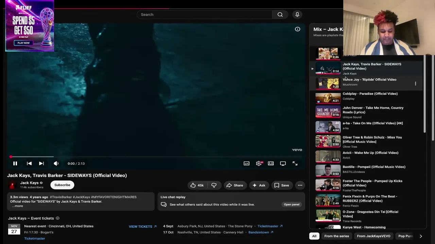Open the more actions ellipsis menu

[x=300, y=185]
